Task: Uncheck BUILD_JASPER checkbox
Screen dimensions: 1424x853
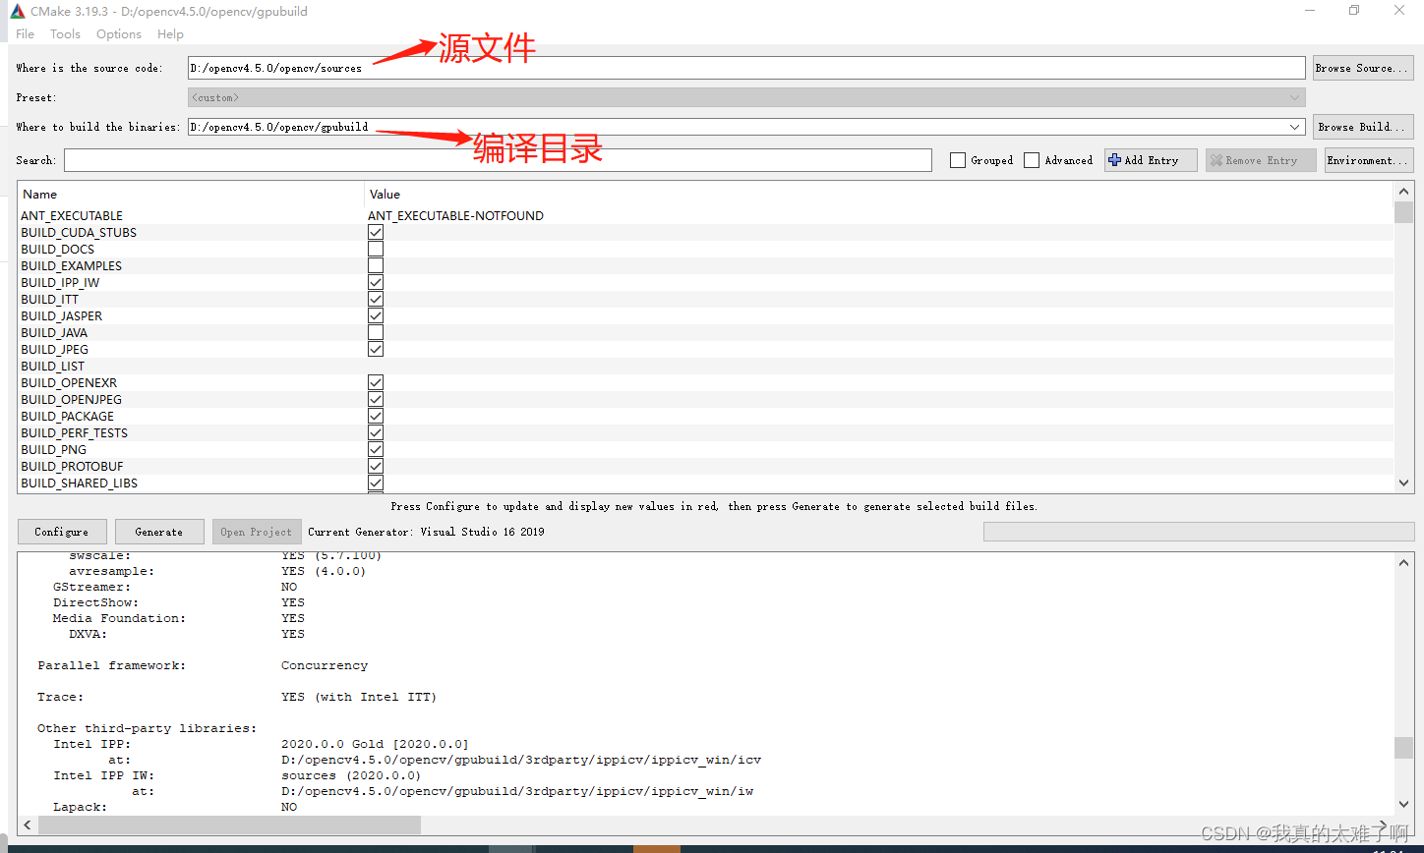Action: click(376, 316)
